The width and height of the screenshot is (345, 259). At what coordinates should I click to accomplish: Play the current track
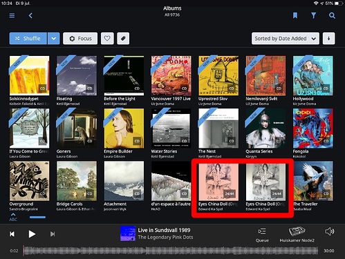point(32,234)
